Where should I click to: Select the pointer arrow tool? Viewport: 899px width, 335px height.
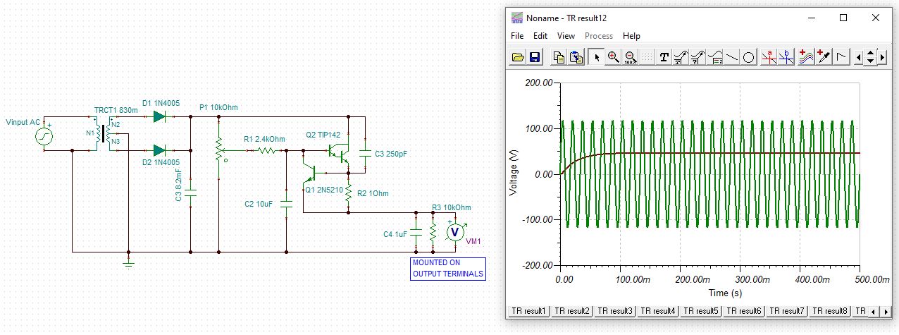click(596, 58)
